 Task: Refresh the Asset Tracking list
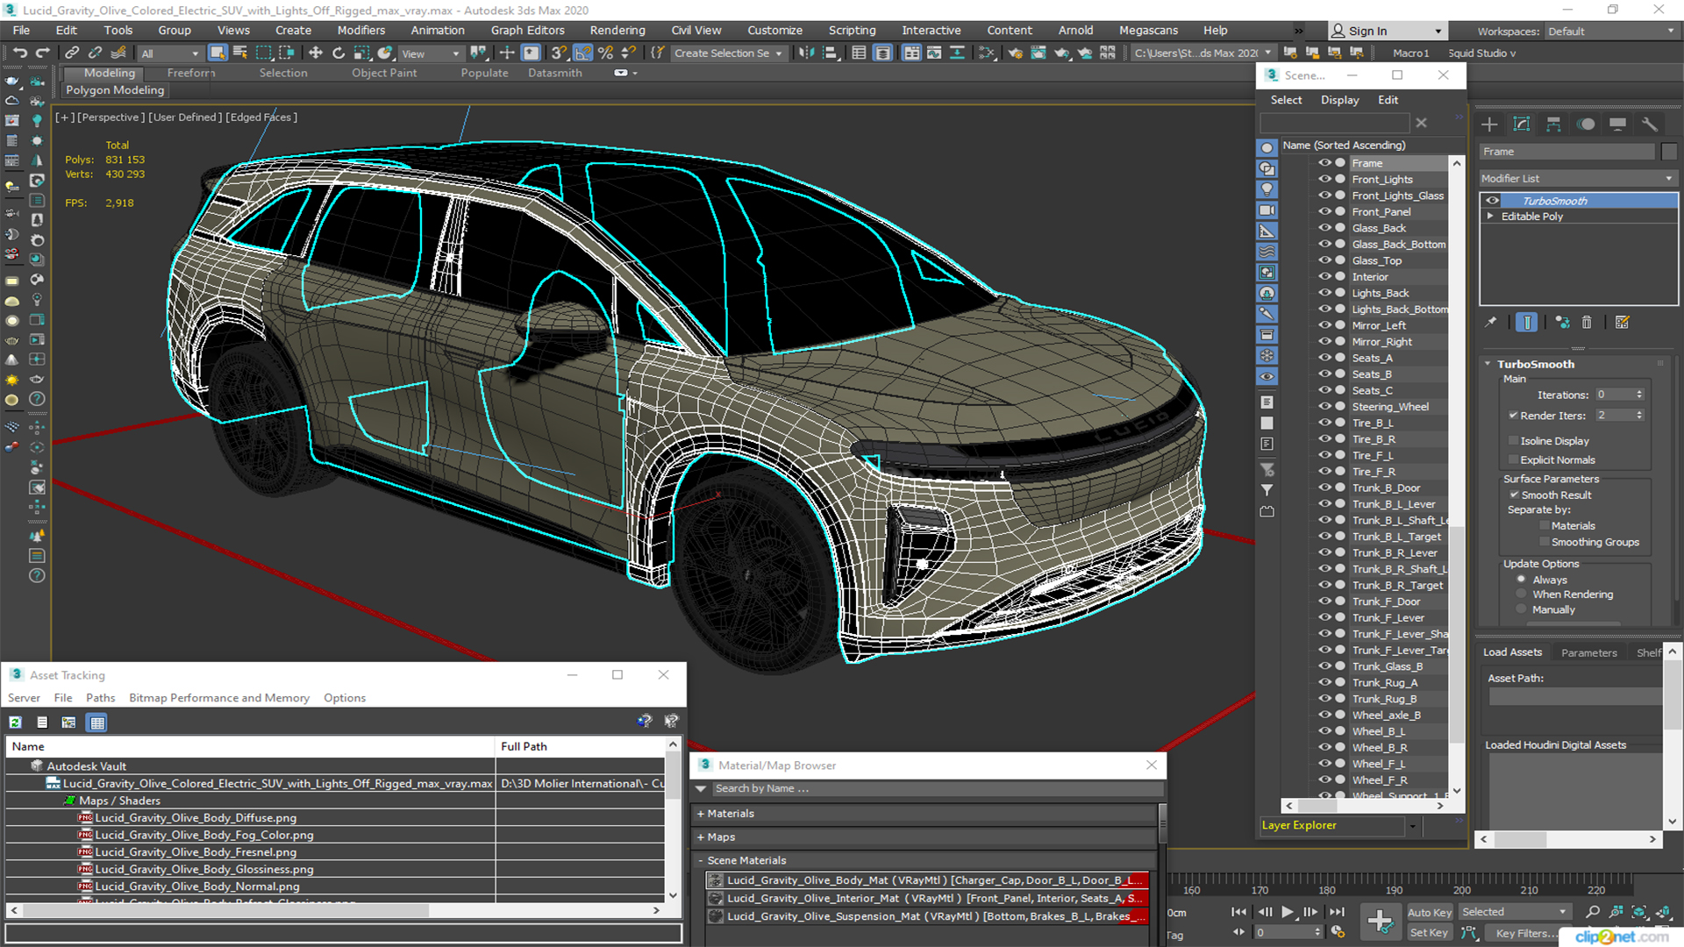tap(15, 723)
